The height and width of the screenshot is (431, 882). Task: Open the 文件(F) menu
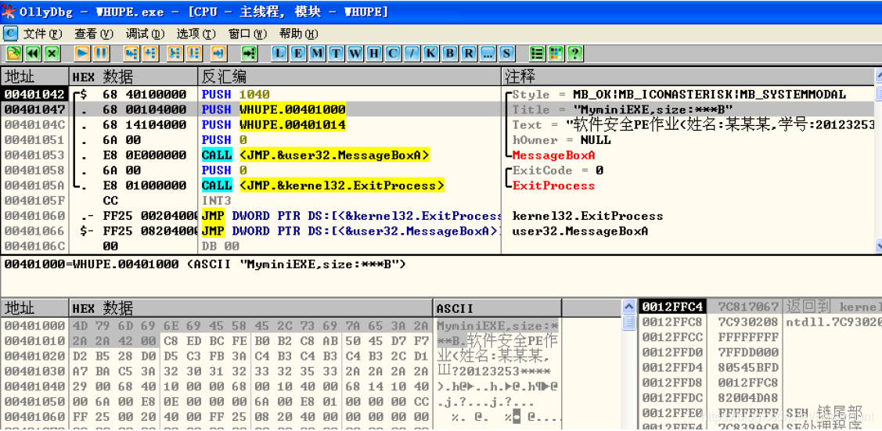coord(43,34)
